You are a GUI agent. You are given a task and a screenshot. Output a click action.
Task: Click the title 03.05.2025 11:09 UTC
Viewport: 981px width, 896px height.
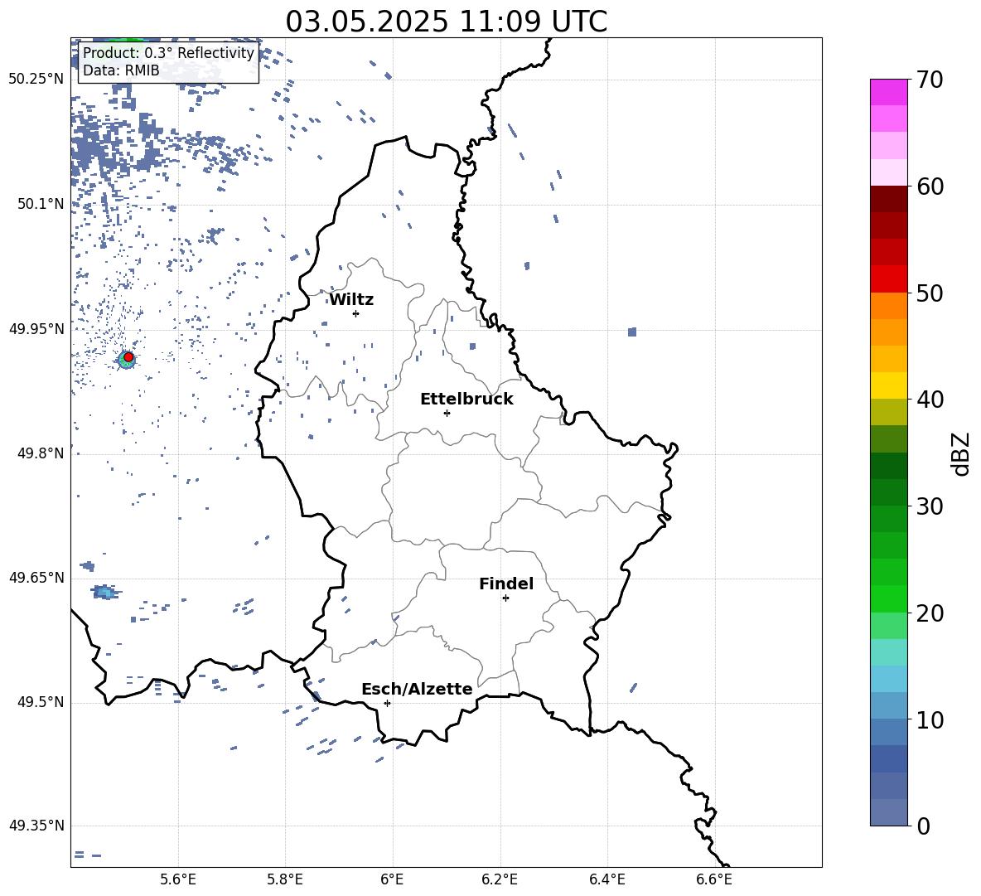click(x=446, y=22)
